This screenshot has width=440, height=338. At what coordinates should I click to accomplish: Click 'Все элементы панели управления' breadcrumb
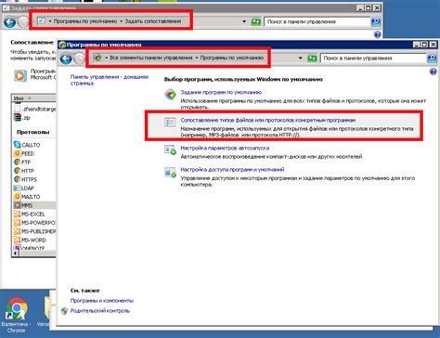click(151, 58)
